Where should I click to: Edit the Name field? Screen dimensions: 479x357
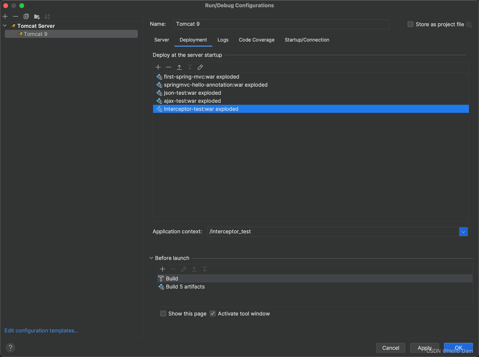pos(281,24)
